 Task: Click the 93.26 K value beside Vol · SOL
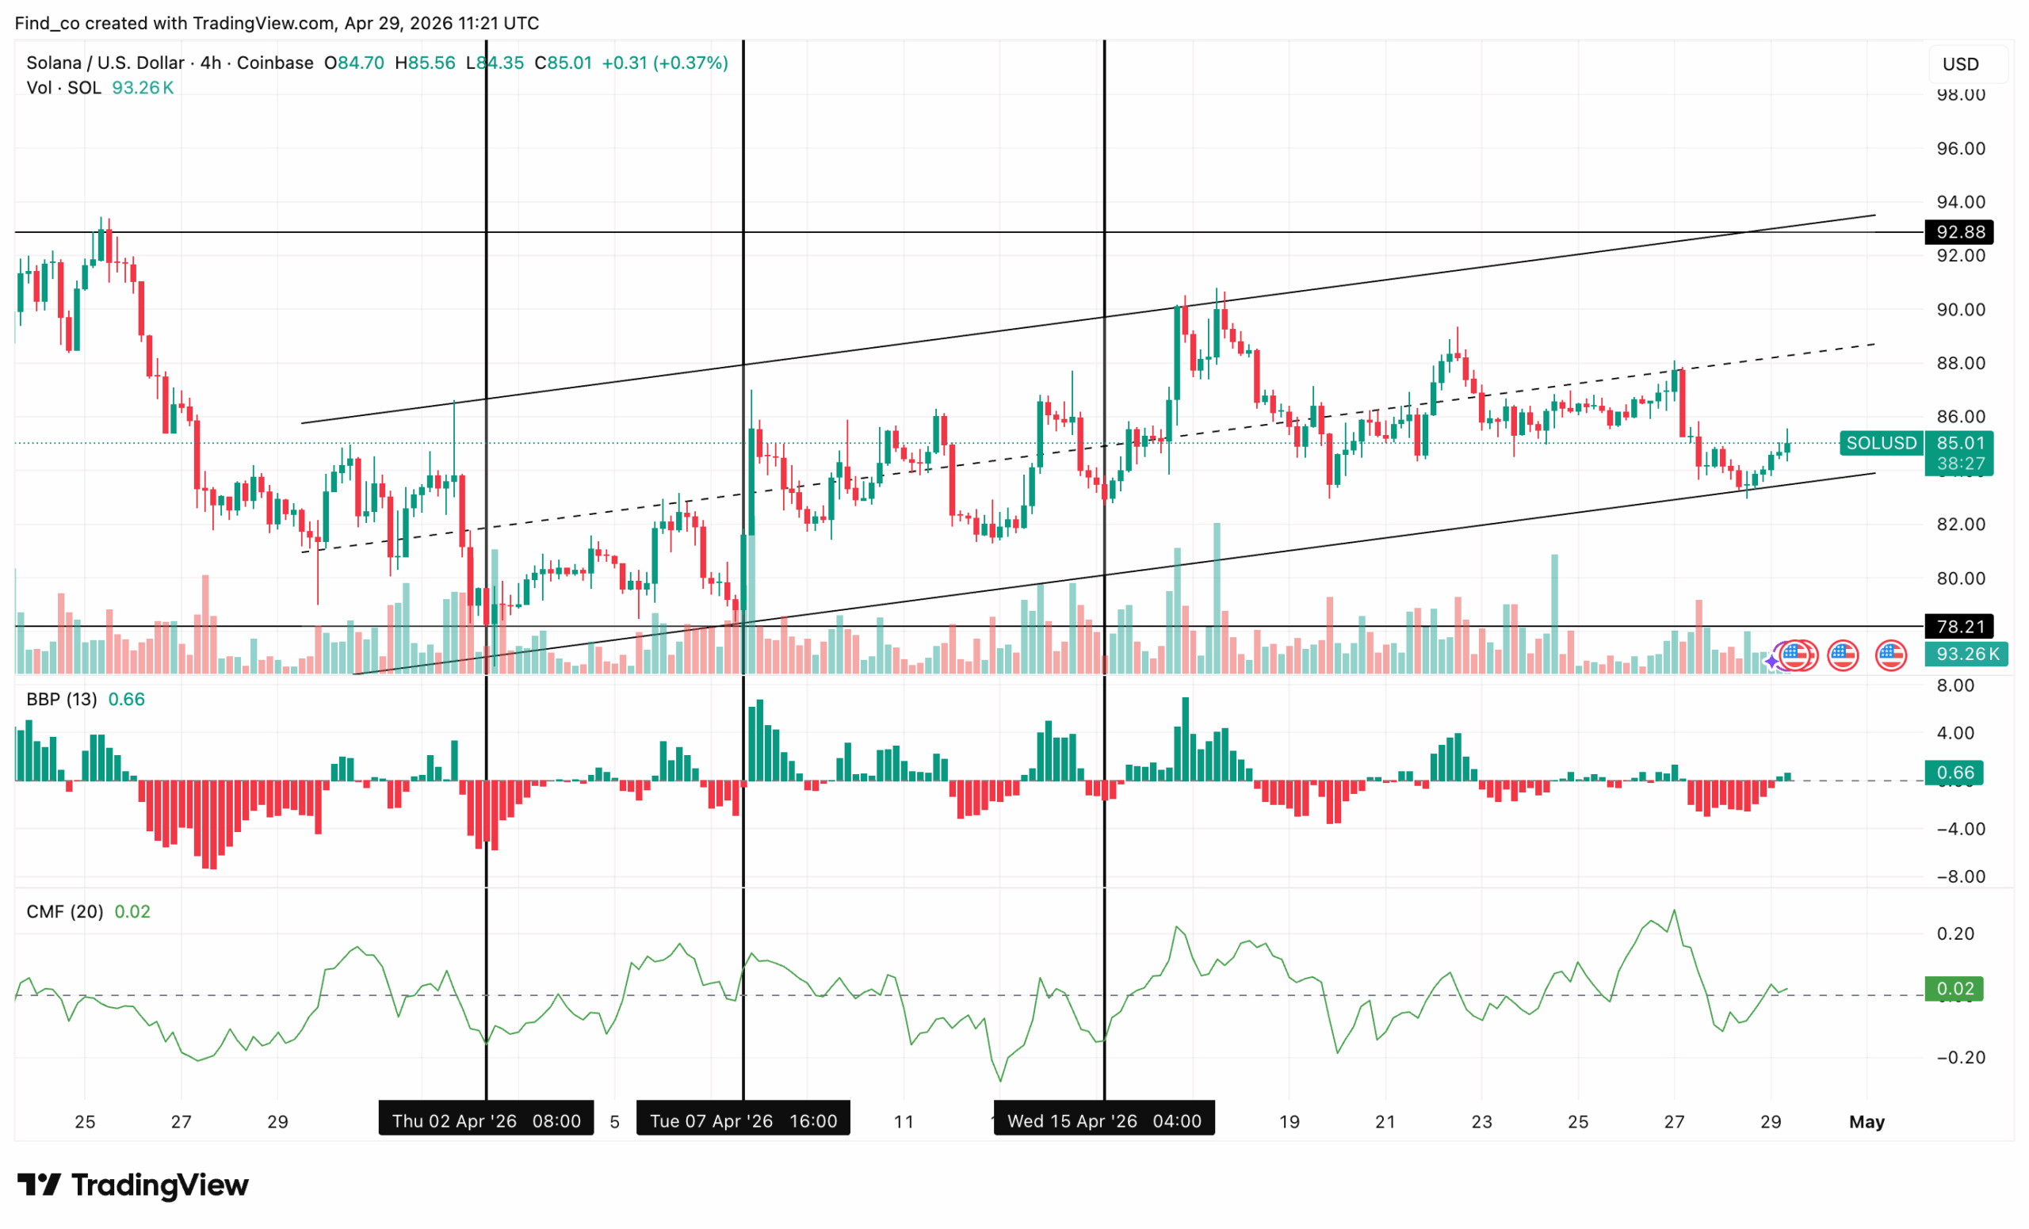[x=143, y=87]
